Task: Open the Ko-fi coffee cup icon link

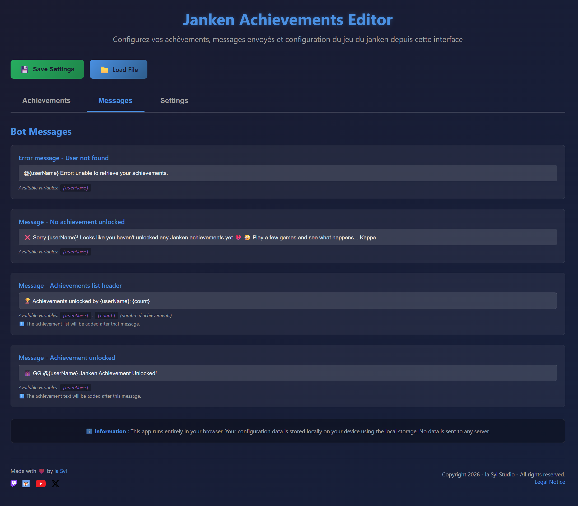Action: (x=26, y=484)
